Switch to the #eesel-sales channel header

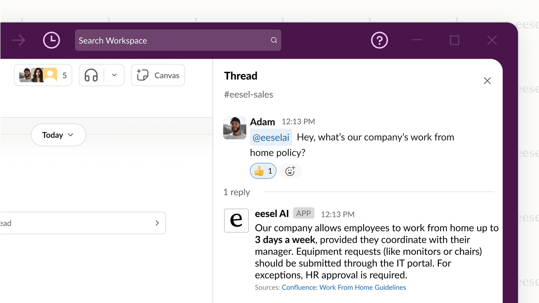pos(249,94)
